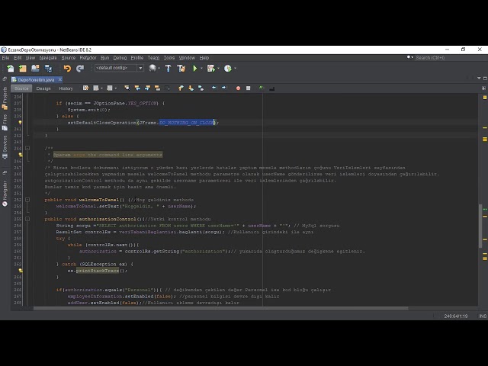Collapse welcomeToPanel method fold at line 252
The width and height of the screenshot is (488, 366).
pyautogui.click(x=27, y=200)
